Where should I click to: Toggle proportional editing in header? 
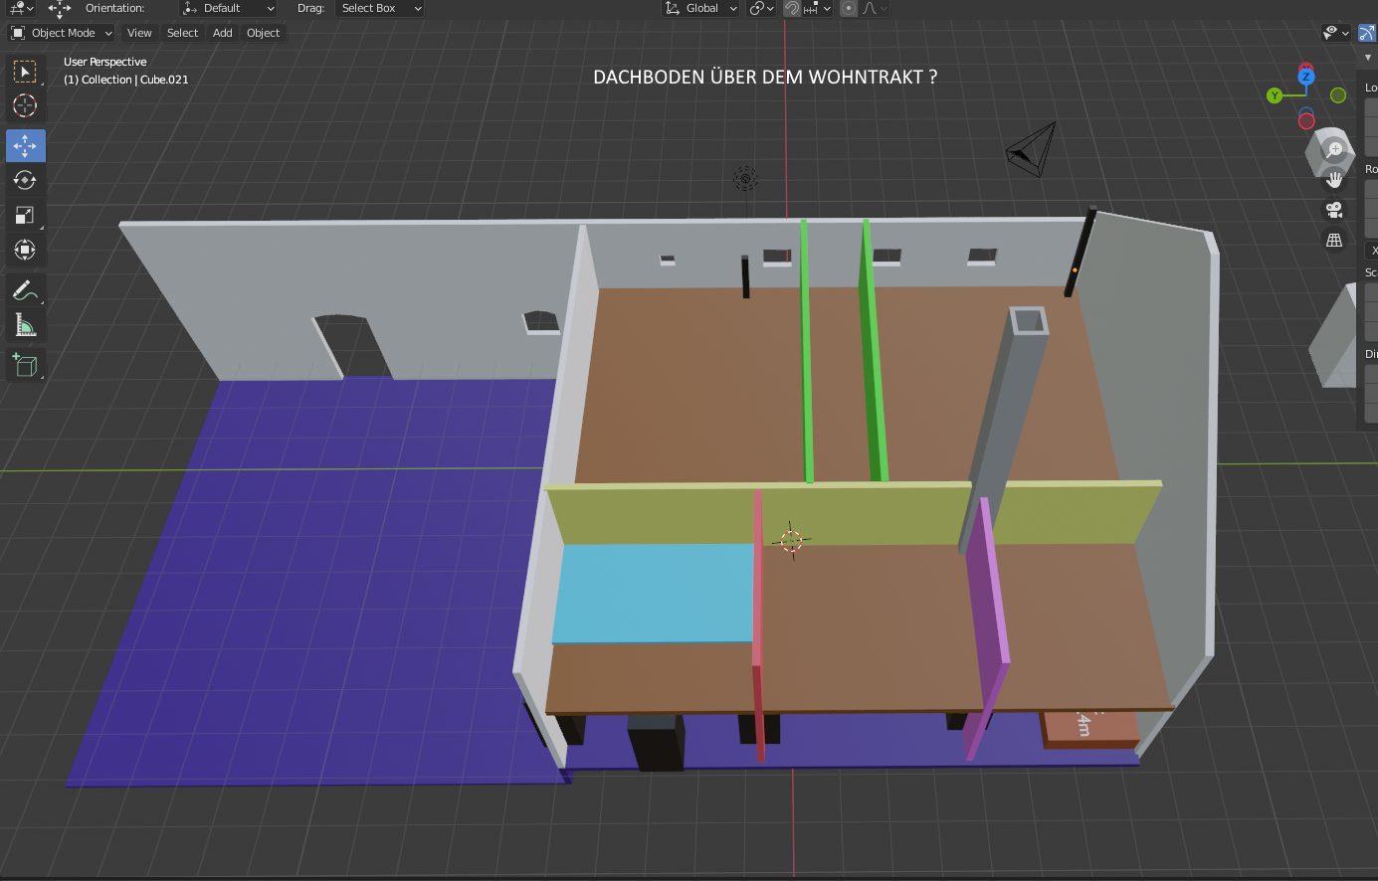848,8
